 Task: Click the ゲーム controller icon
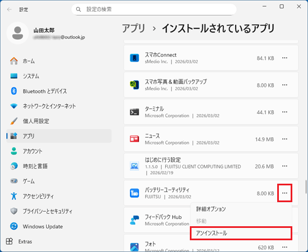point(14,181)
